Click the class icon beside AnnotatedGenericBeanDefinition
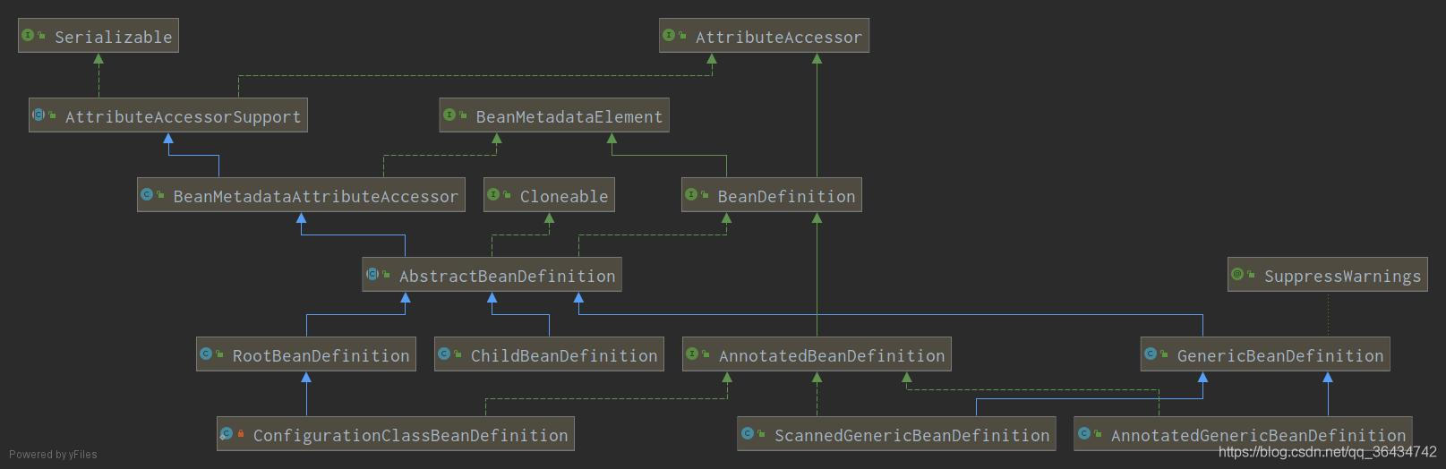This screenshot has width=1446, height=469. 1084,434
